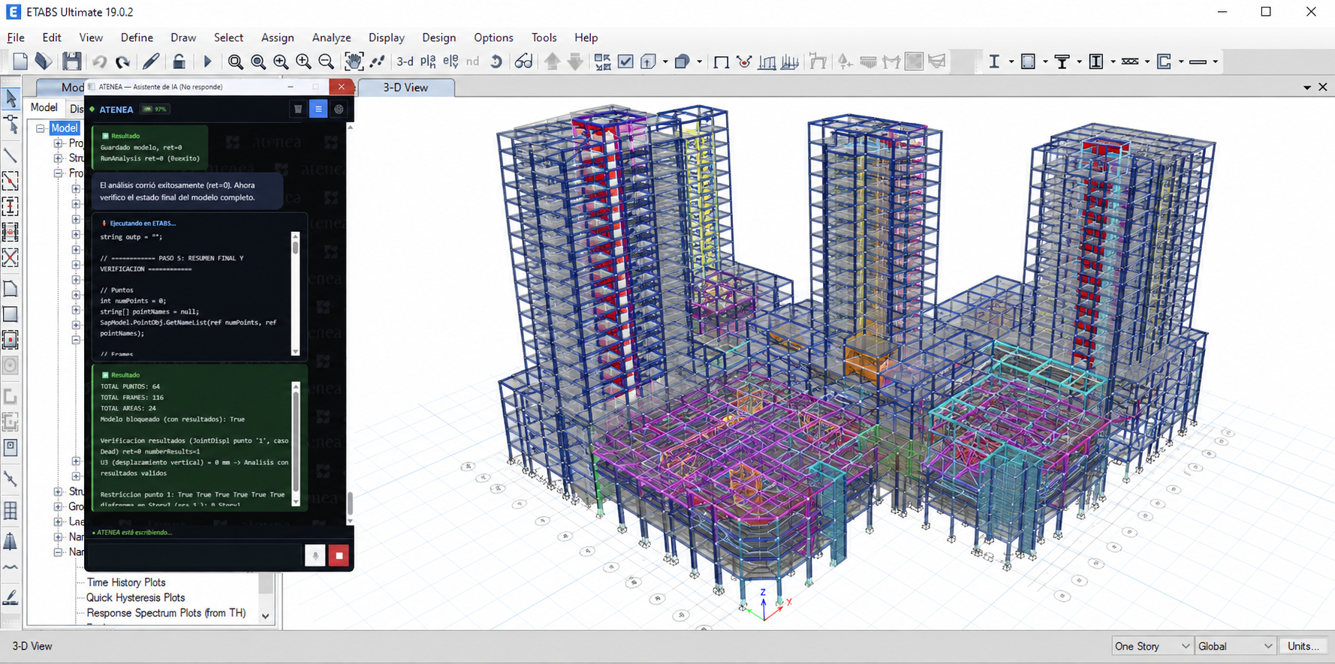Collapse the Model root tree node
Screen dimensions: 1335x664
[41, 128]
